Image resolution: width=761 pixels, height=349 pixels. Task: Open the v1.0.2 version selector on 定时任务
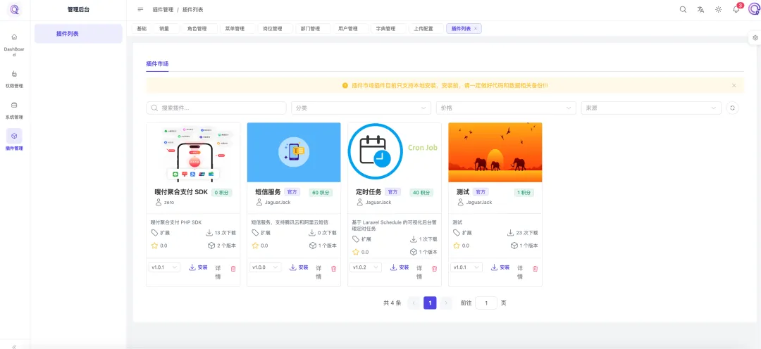click(366, 267)
